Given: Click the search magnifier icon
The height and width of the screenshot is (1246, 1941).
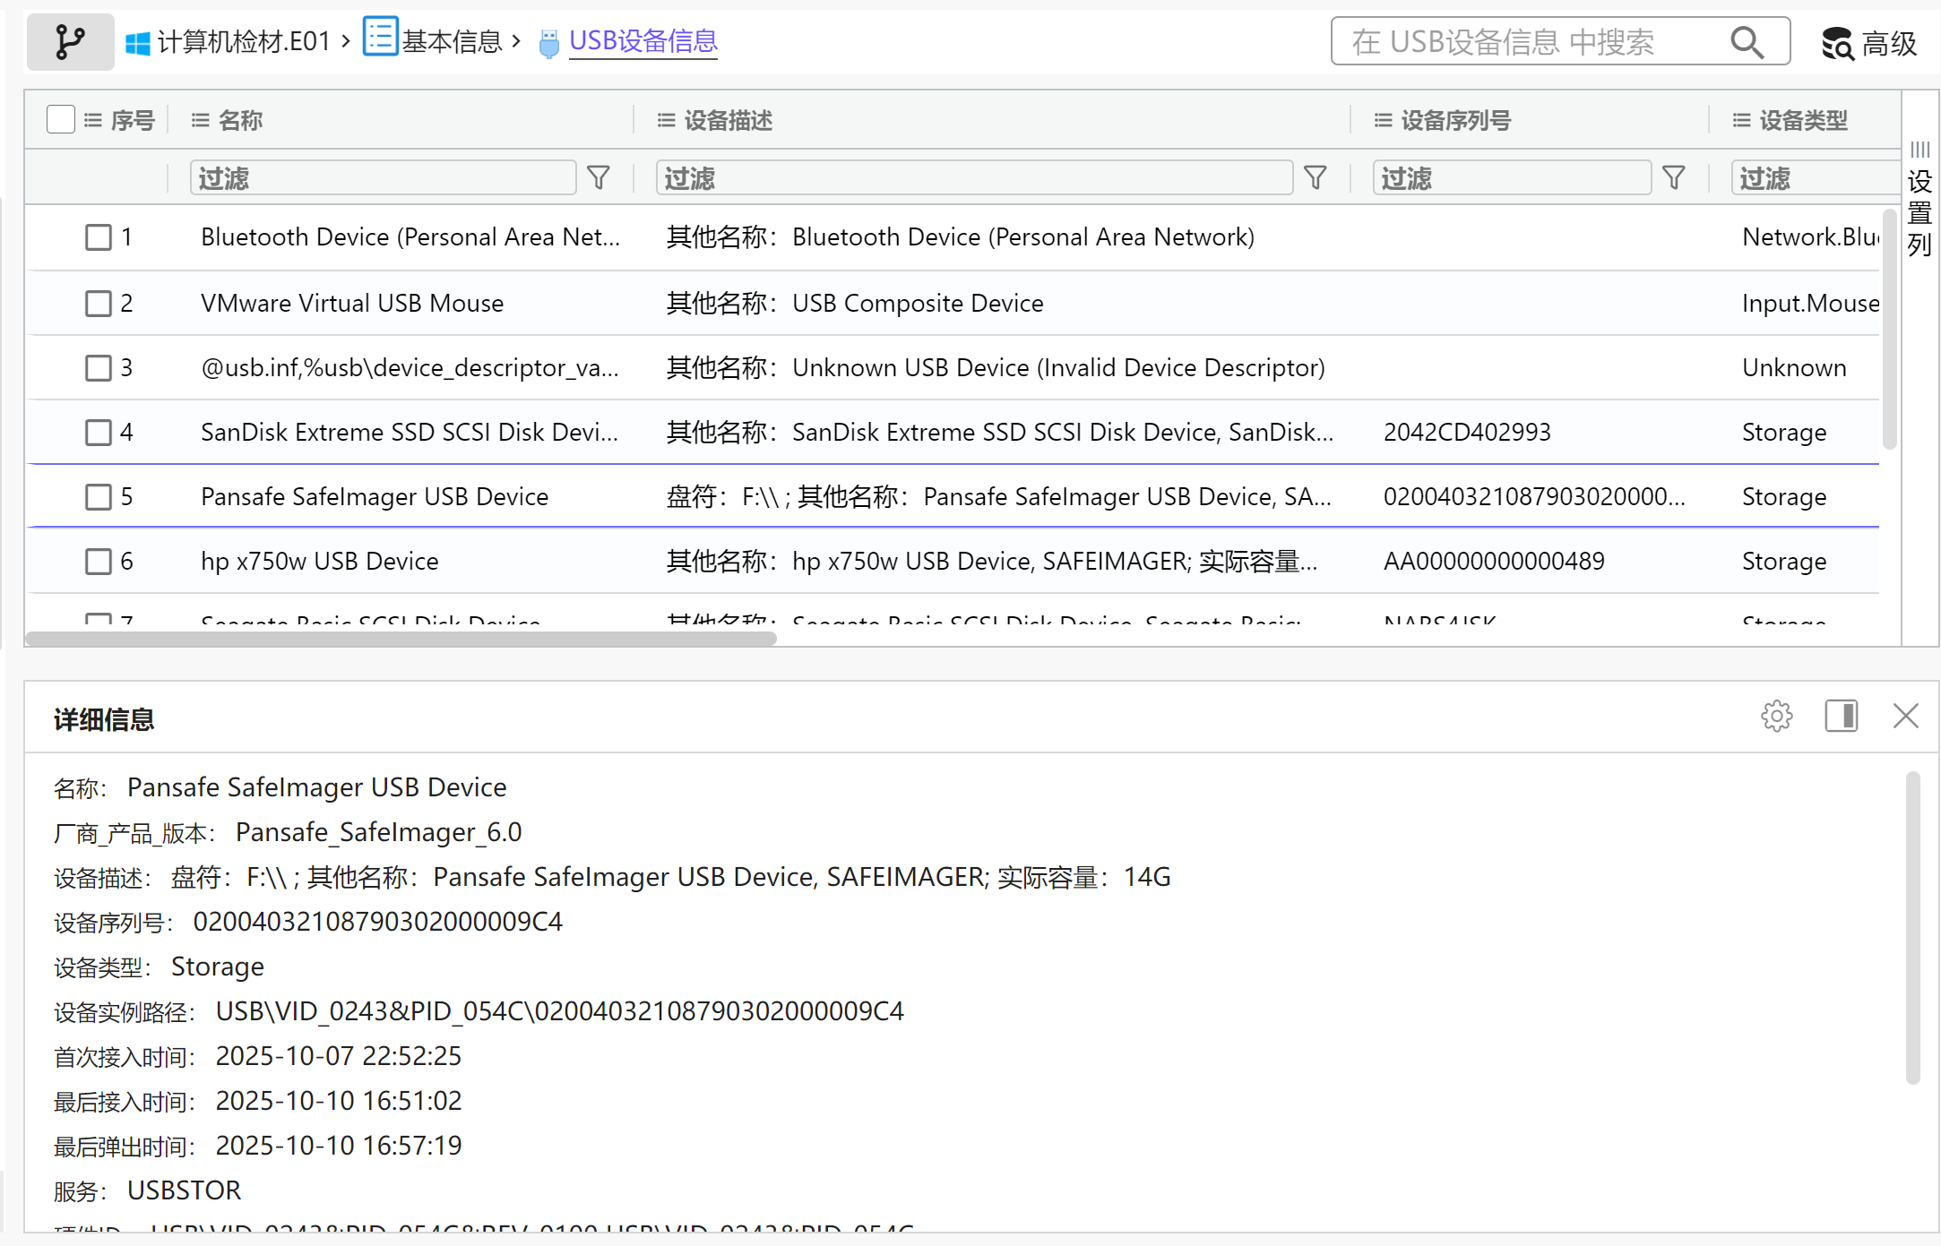Looking at the screenshot, I should 1746,41.
